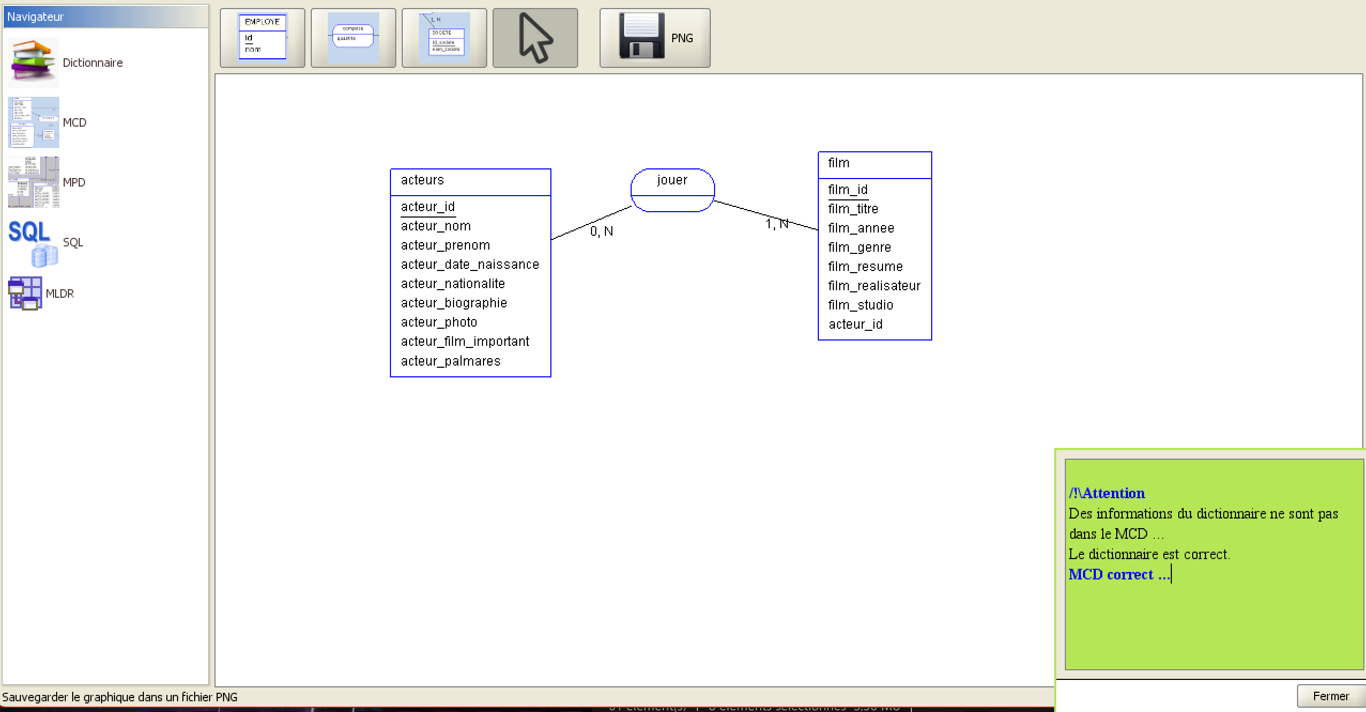Close the warning panel with Fermer
Screen dimensions: 1366x712
pyautogui.click(x=1331, y=696)
